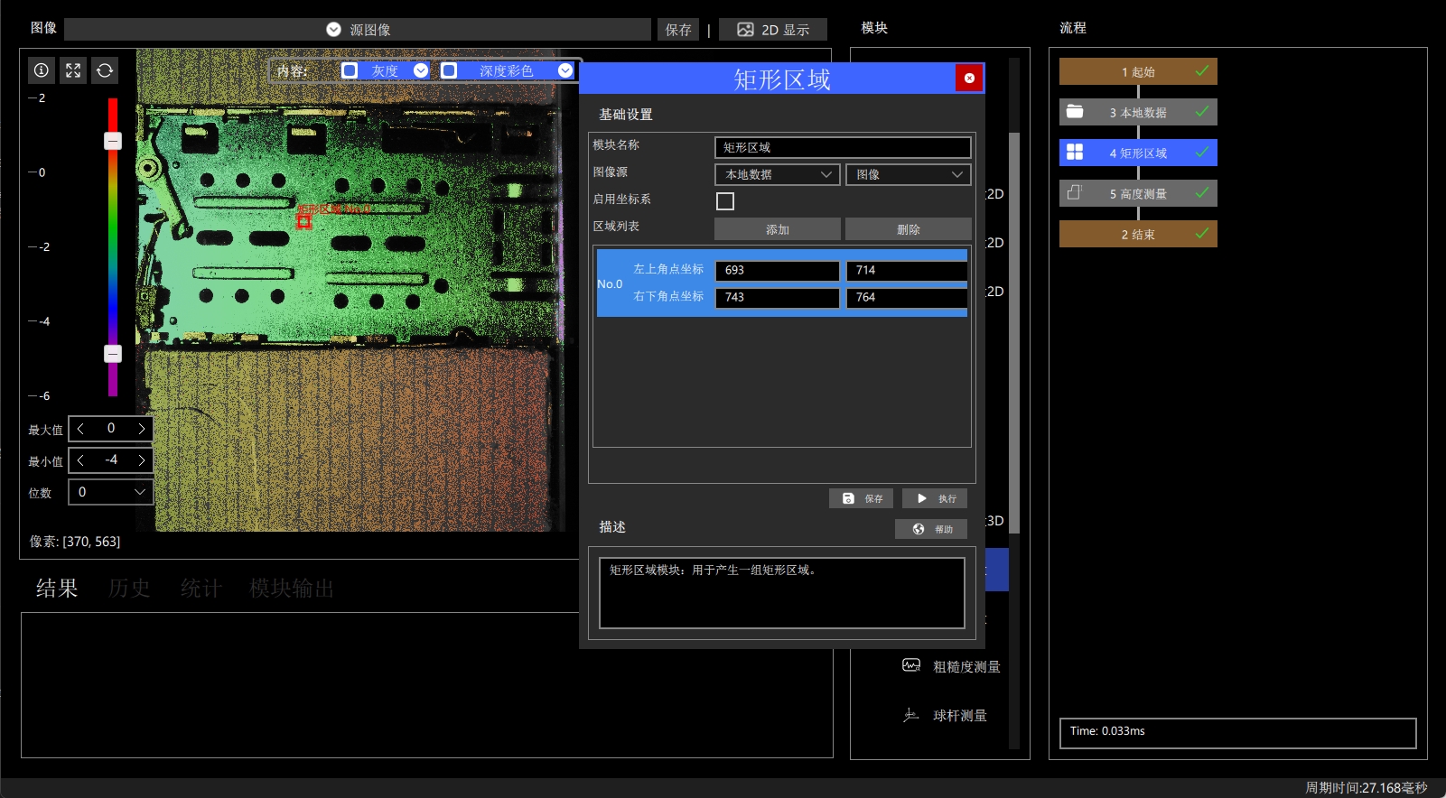Click folder icon on 本地数据 node
Viewport: 1446px width, 798px height.
(x=1075, y=112)
